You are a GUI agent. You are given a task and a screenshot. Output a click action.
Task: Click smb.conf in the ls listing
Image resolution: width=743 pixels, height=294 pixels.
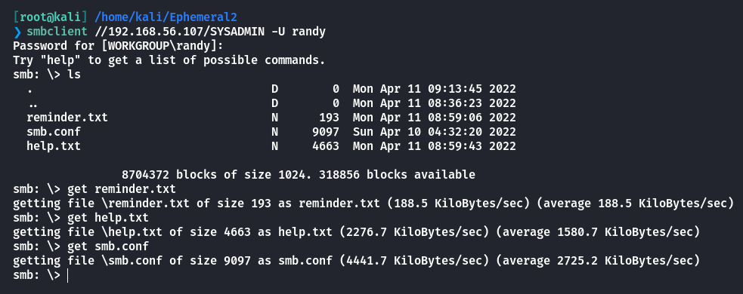click(x=54, y=132)
